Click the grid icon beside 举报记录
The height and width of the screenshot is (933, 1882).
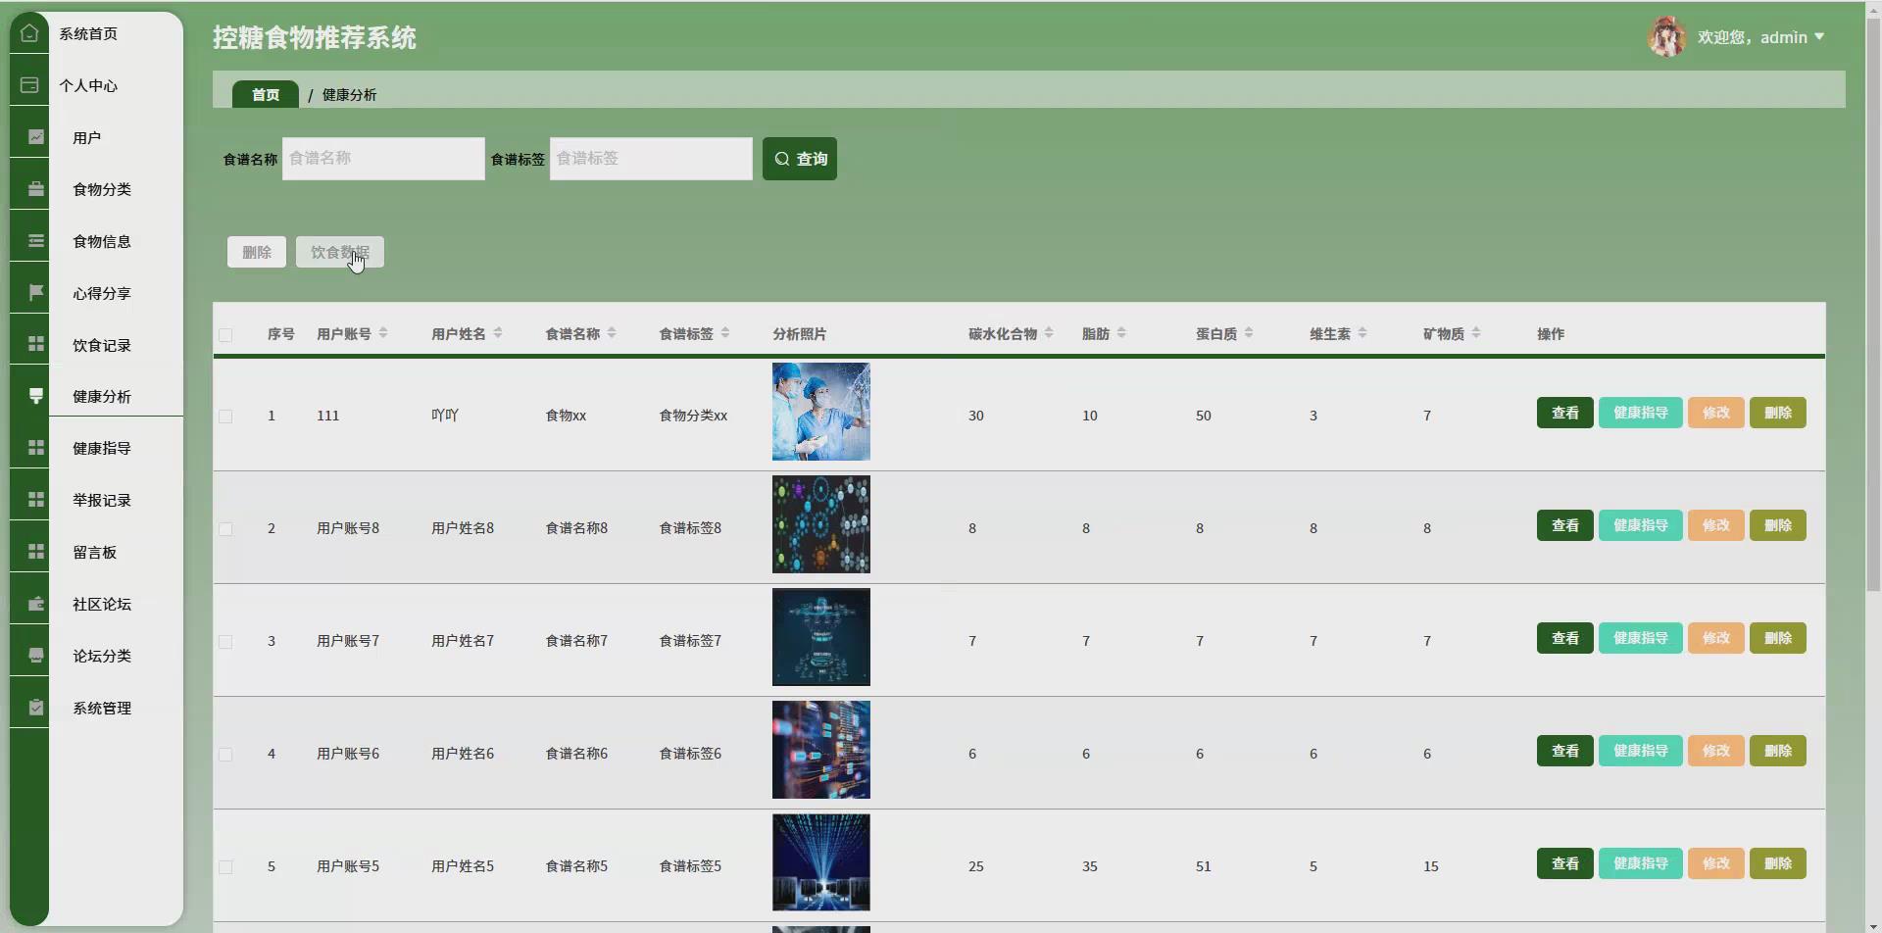36,500
